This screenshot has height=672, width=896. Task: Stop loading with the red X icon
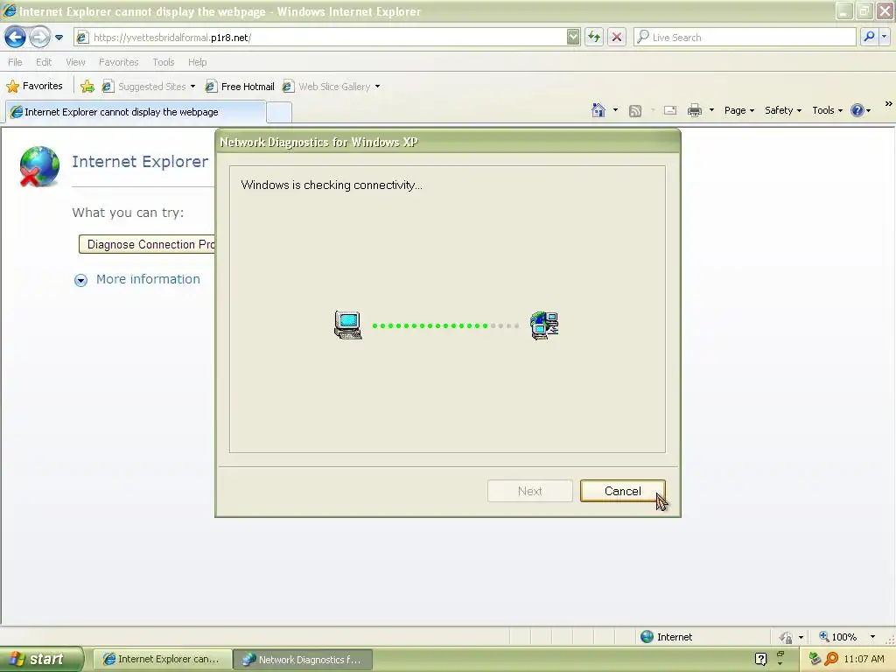pyautogui.click(x=617, y=38)
